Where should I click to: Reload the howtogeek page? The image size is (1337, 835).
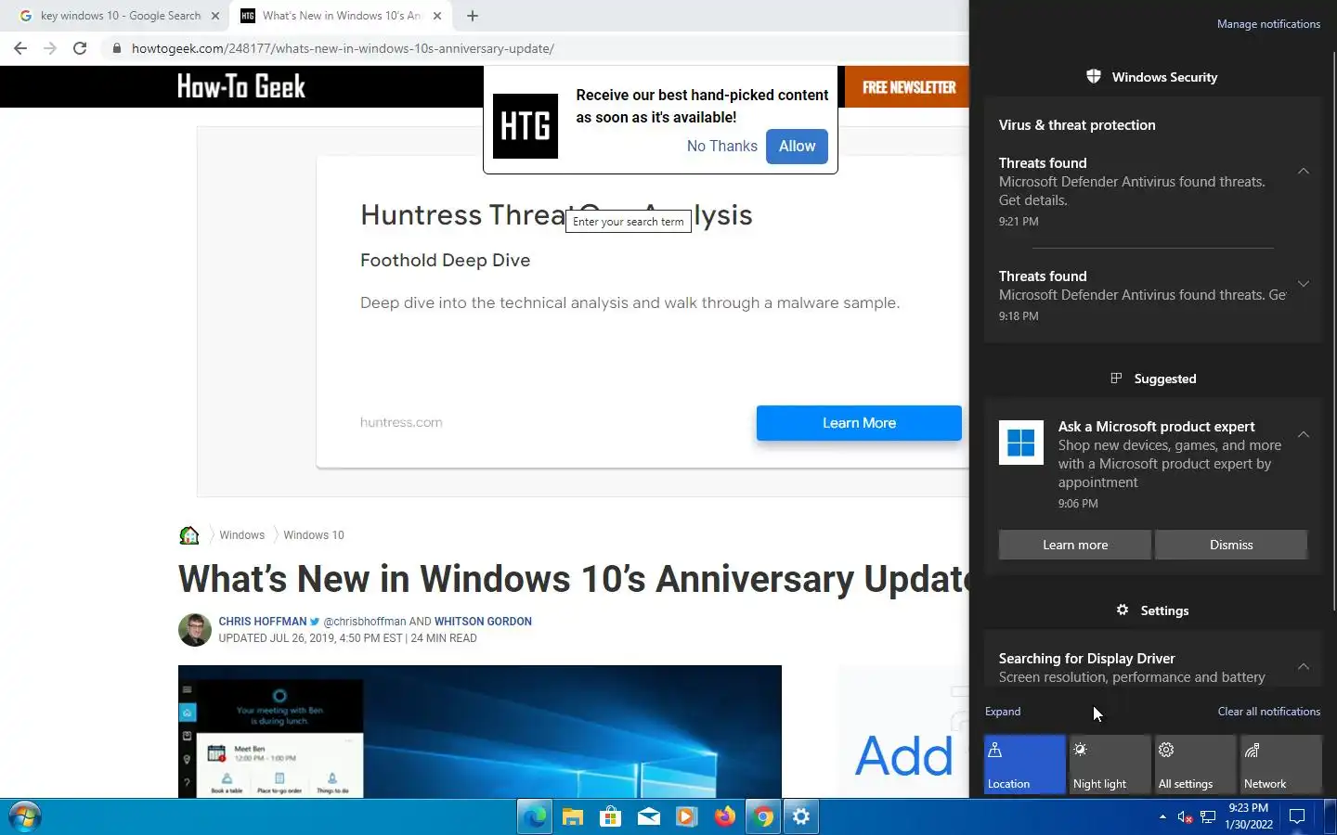80,48
